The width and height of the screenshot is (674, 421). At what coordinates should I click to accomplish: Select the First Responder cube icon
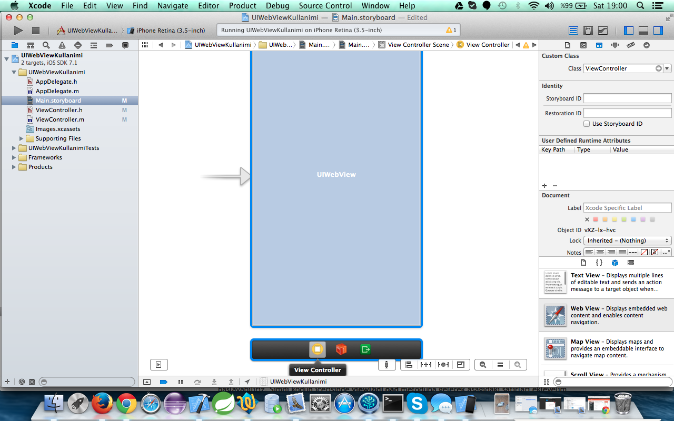coord(341,349)
